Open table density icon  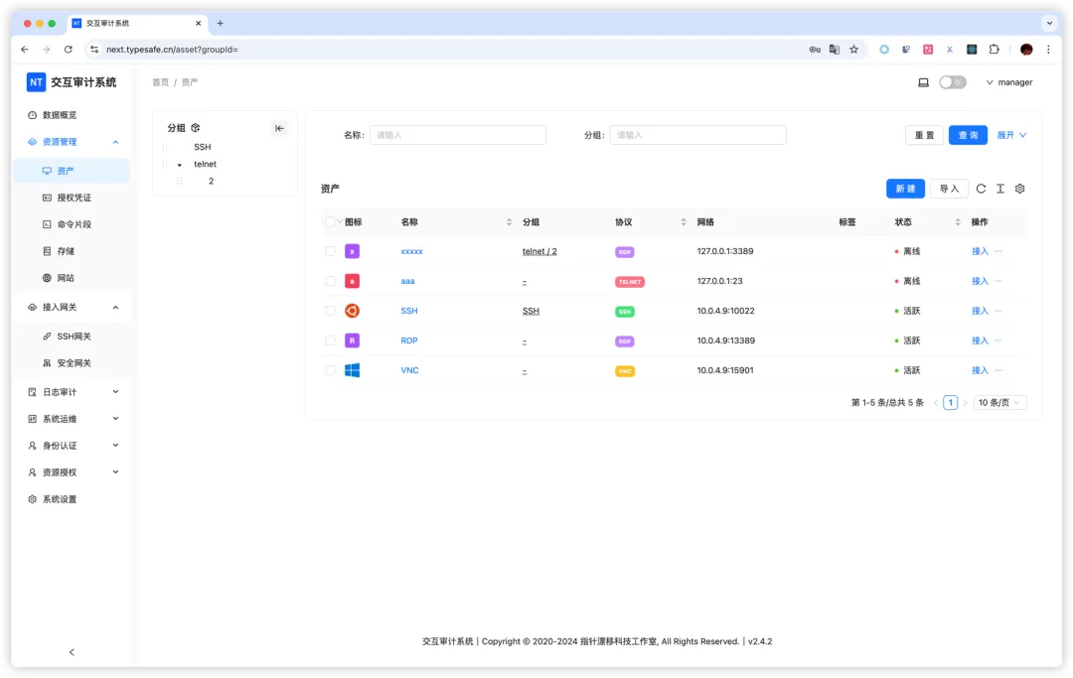pyautogui.click(x=999, y=189)
